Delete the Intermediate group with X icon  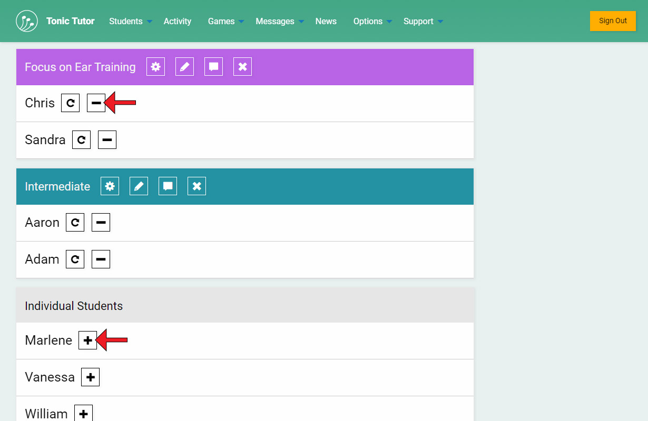(x=197, y=186)
